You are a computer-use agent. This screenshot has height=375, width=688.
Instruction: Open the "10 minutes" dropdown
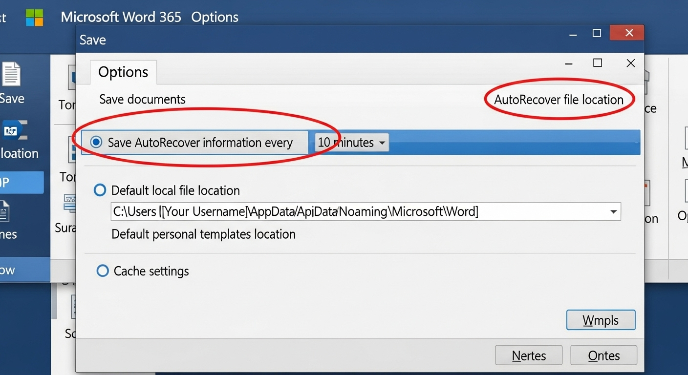351,142
